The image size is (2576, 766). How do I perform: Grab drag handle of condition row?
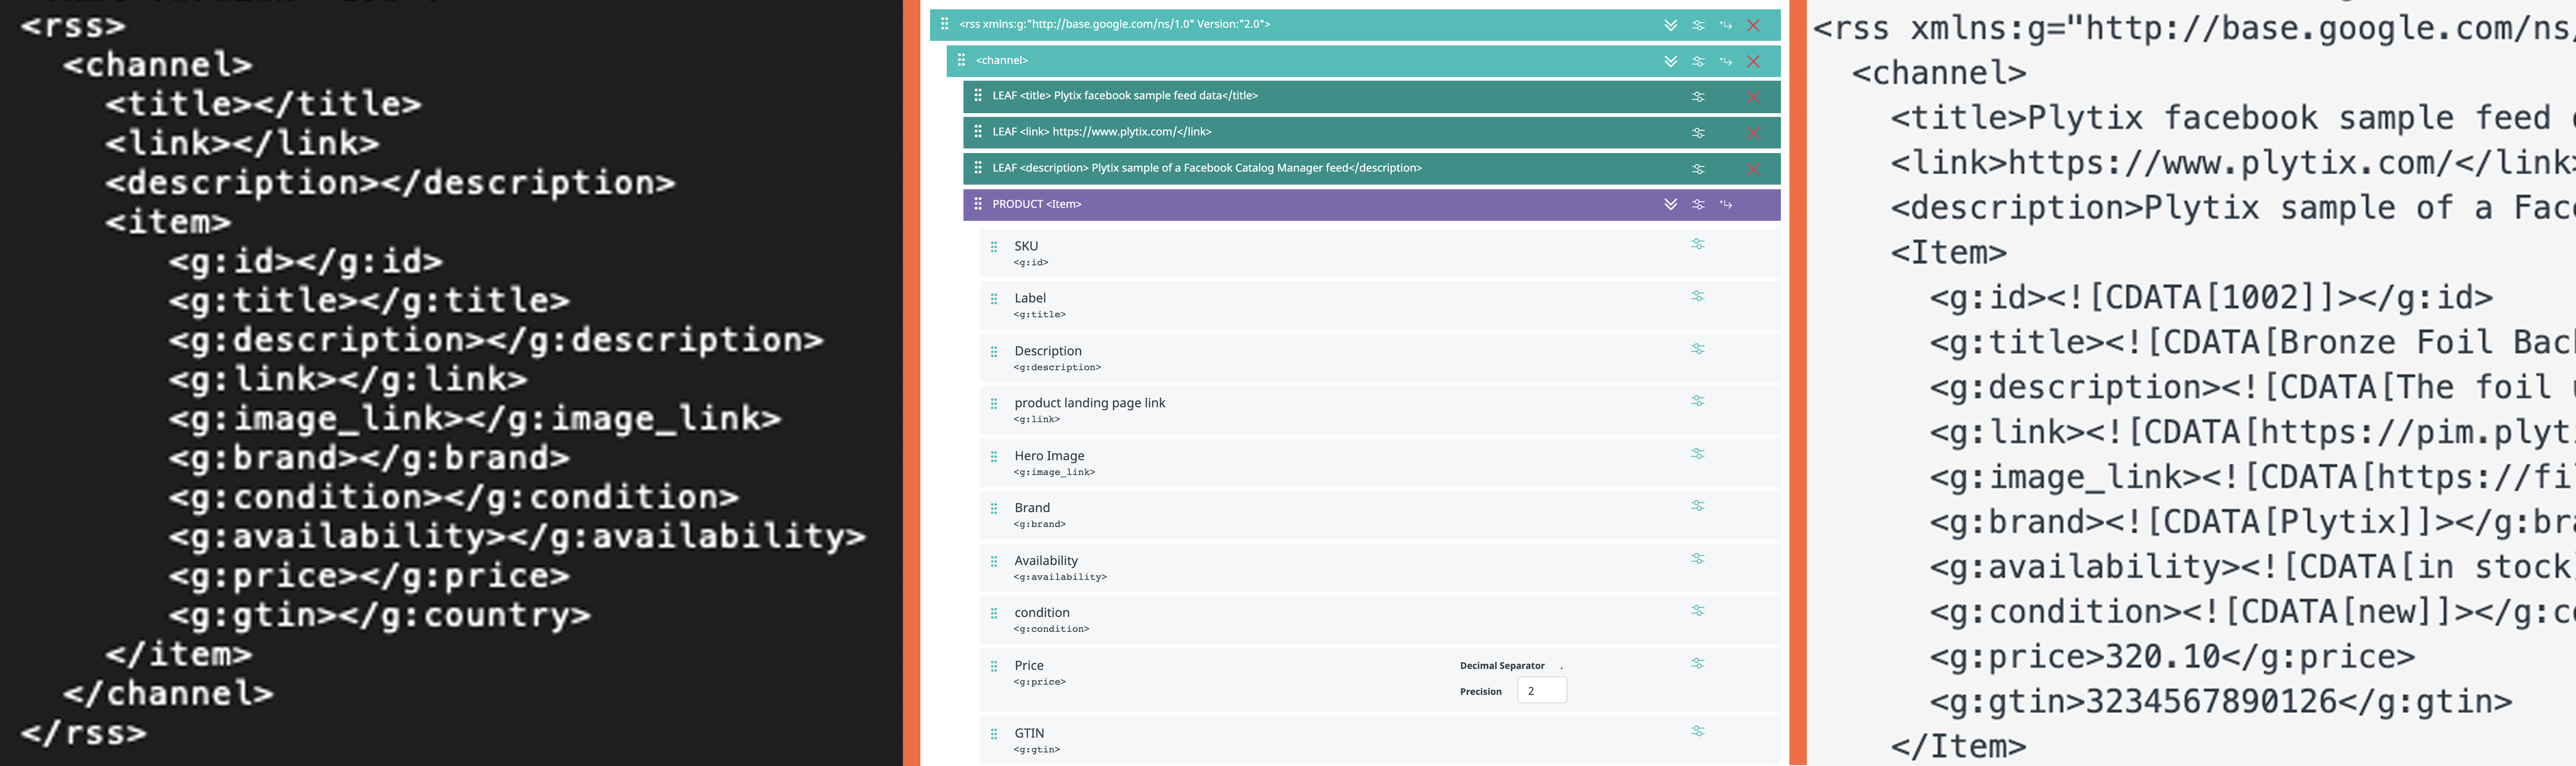pyautogui.click(x=994, y=614)
